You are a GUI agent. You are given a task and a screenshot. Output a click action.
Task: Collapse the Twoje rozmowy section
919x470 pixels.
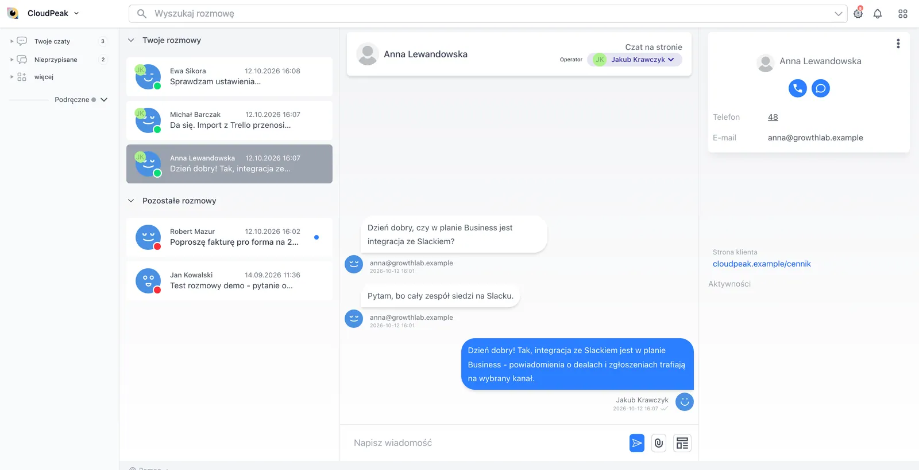click(131, 40)
